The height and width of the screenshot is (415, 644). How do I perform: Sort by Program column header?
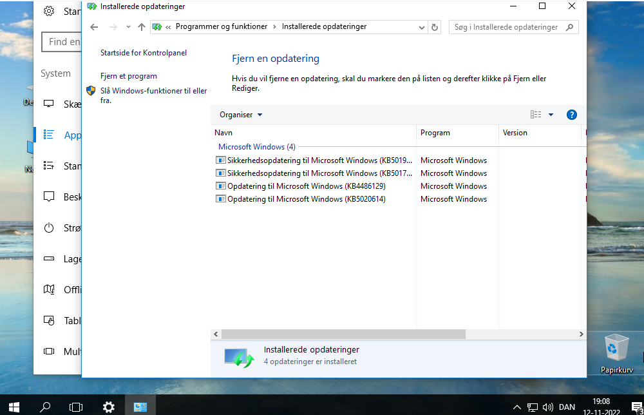457,133
